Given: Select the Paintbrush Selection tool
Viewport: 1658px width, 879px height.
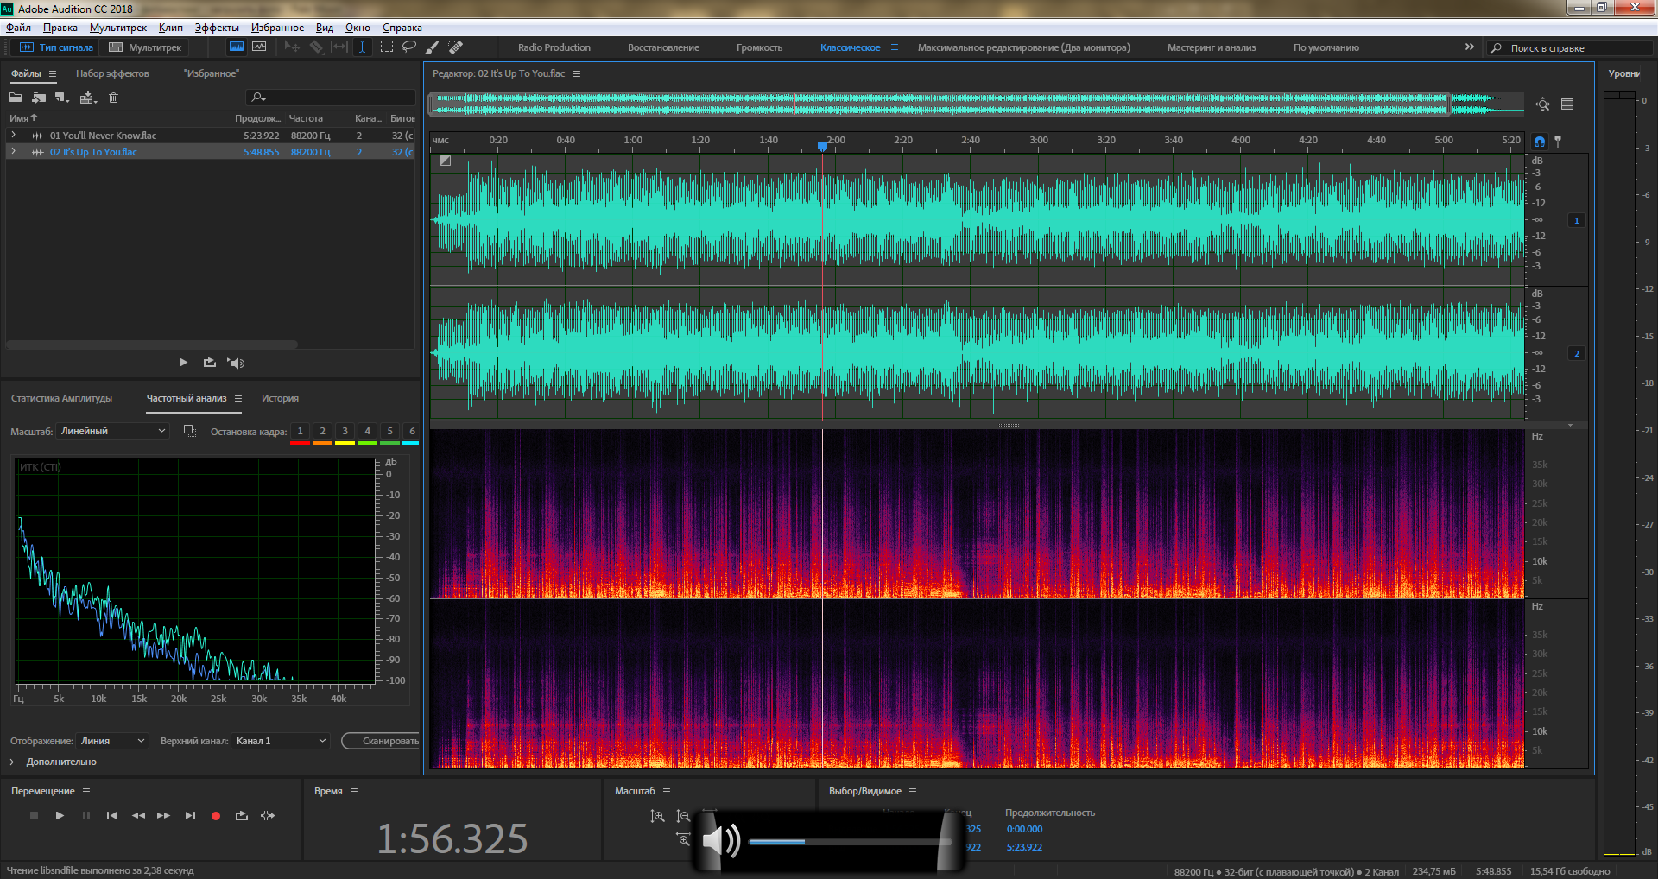Looking at the screenshot, I should 433,47.
